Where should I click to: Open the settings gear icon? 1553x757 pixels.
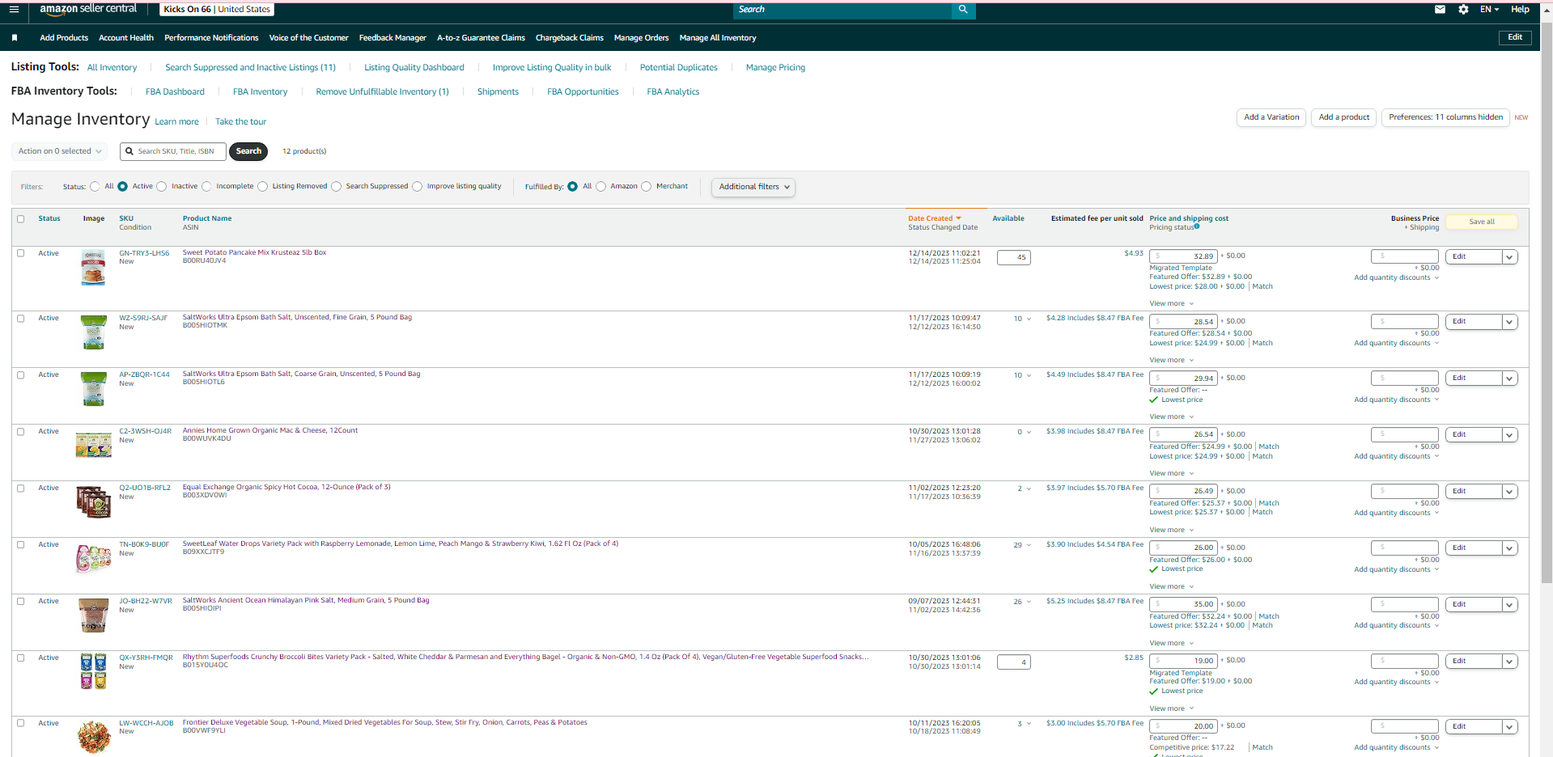click(x=1463, y=10)
